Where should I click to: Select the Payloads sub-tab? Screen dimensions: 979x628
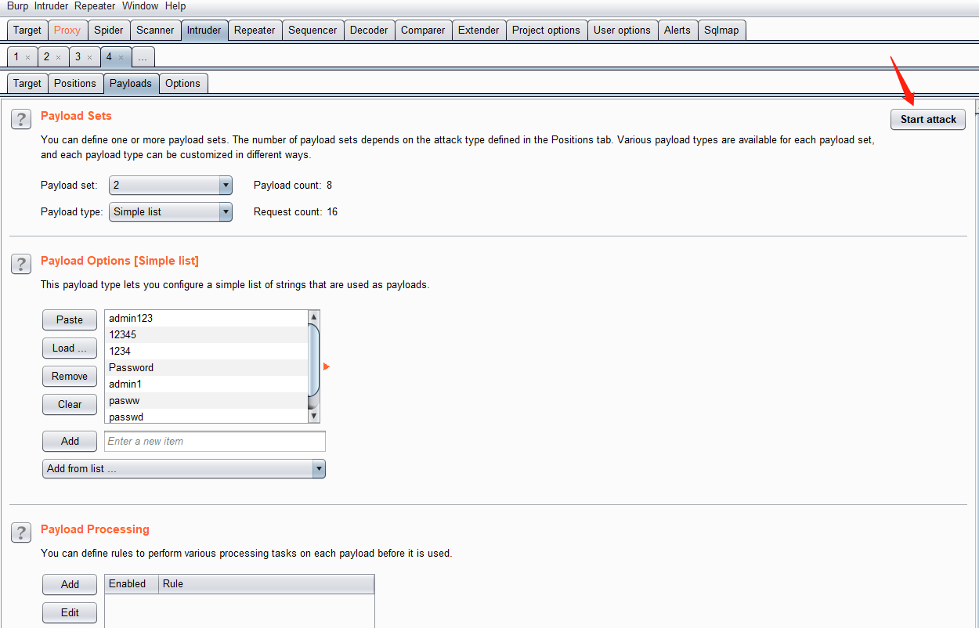click(131, 83)
